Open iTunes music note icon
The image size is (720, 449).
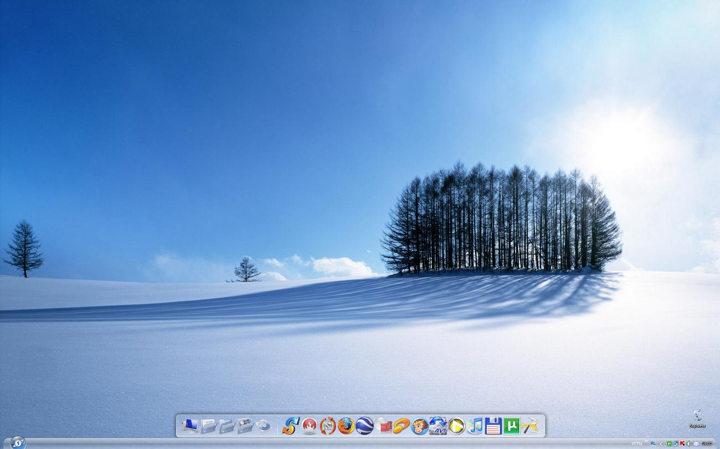pos(475,426)
